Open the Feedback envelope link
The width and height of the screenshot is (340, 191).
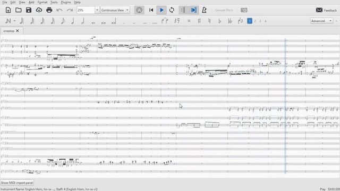[326, 10]
